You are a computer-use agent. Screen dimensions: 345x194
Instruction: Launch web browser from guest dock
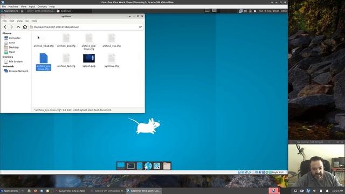148,166
